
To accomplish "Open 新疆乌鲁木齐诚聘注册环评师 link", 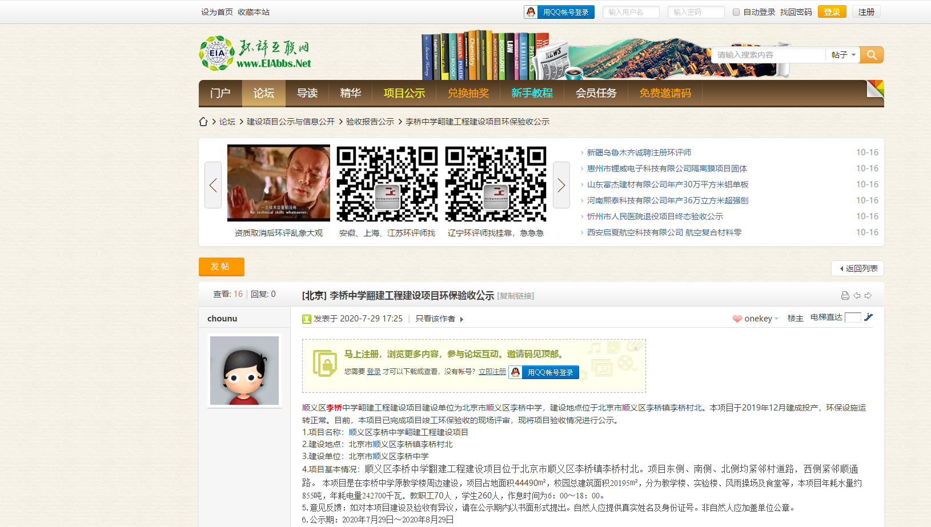I will click(639, 152).
